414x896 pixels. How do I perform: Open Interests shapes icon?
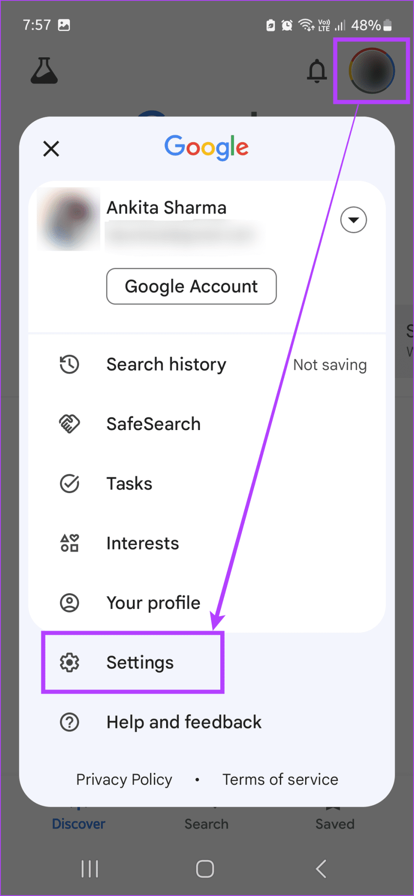click(70, 543)
